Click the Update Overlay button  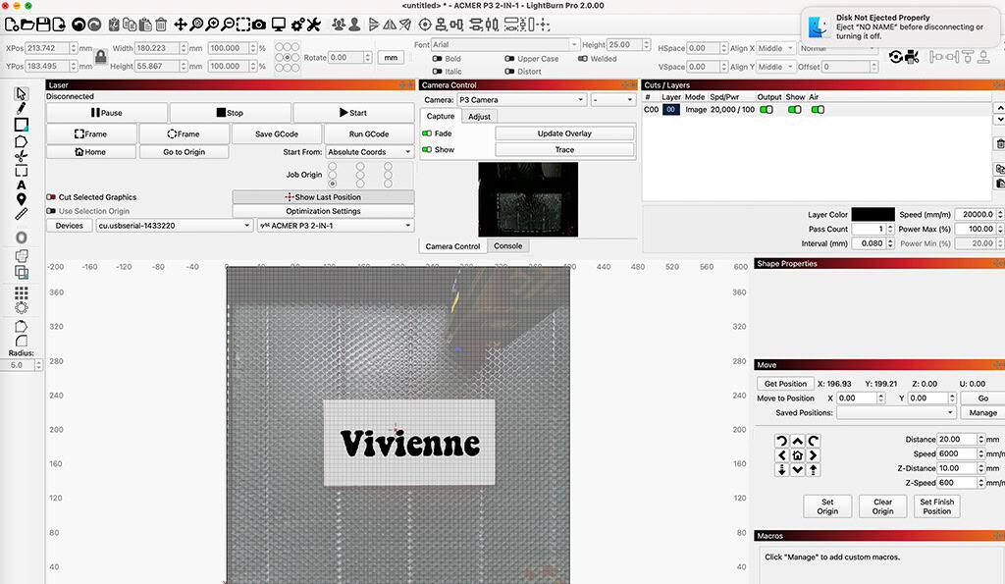pyautogui.click(x=564, y=133)
